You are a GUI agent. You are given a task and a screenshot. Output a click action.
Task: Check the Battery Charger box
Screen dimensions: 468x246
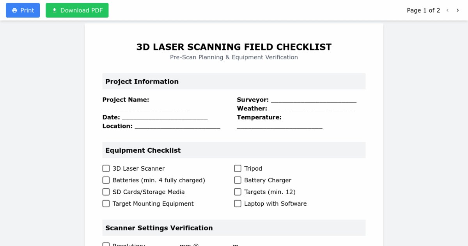(x=238, y=180)
